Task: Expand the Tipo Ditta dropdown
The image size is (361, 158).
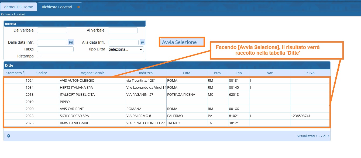Action: pyautogui.click(x=126, y=49)
